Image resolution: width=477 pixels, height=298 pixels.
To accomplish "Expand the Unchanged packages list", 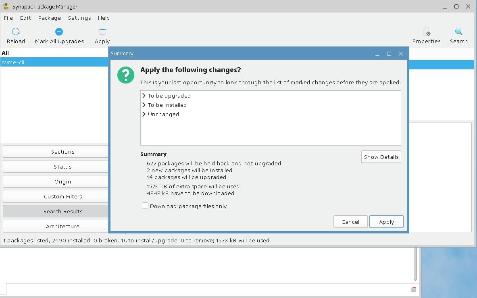I will pyautogui.click(x=144, y=114).
